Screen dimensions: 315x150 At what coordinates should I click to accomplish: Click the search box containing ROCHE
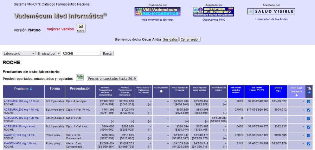(x=81, y=53)
